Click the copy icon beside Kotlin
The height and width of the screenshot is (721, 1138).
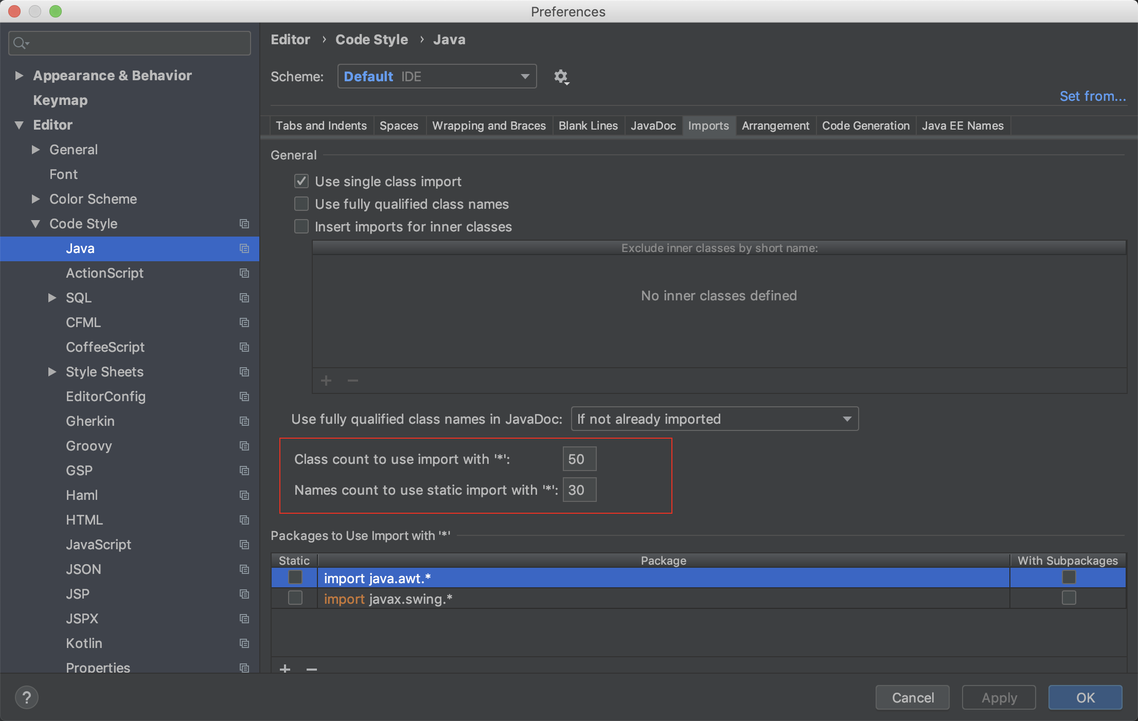[x=244, y=643]
